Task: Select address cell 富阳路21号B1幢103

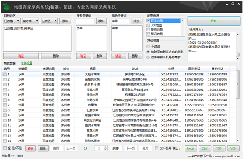Action: click(135, 90)
